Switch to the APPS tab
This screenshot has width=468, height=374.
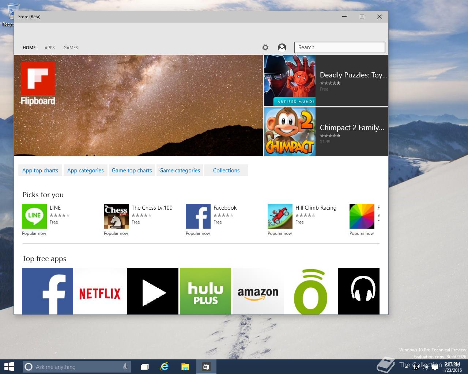pyautogui.click(x=50, y=48)
